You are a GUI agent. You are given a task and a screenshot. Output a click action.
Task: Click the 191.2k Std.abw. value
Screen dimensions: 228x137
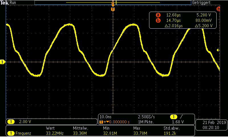170,133
